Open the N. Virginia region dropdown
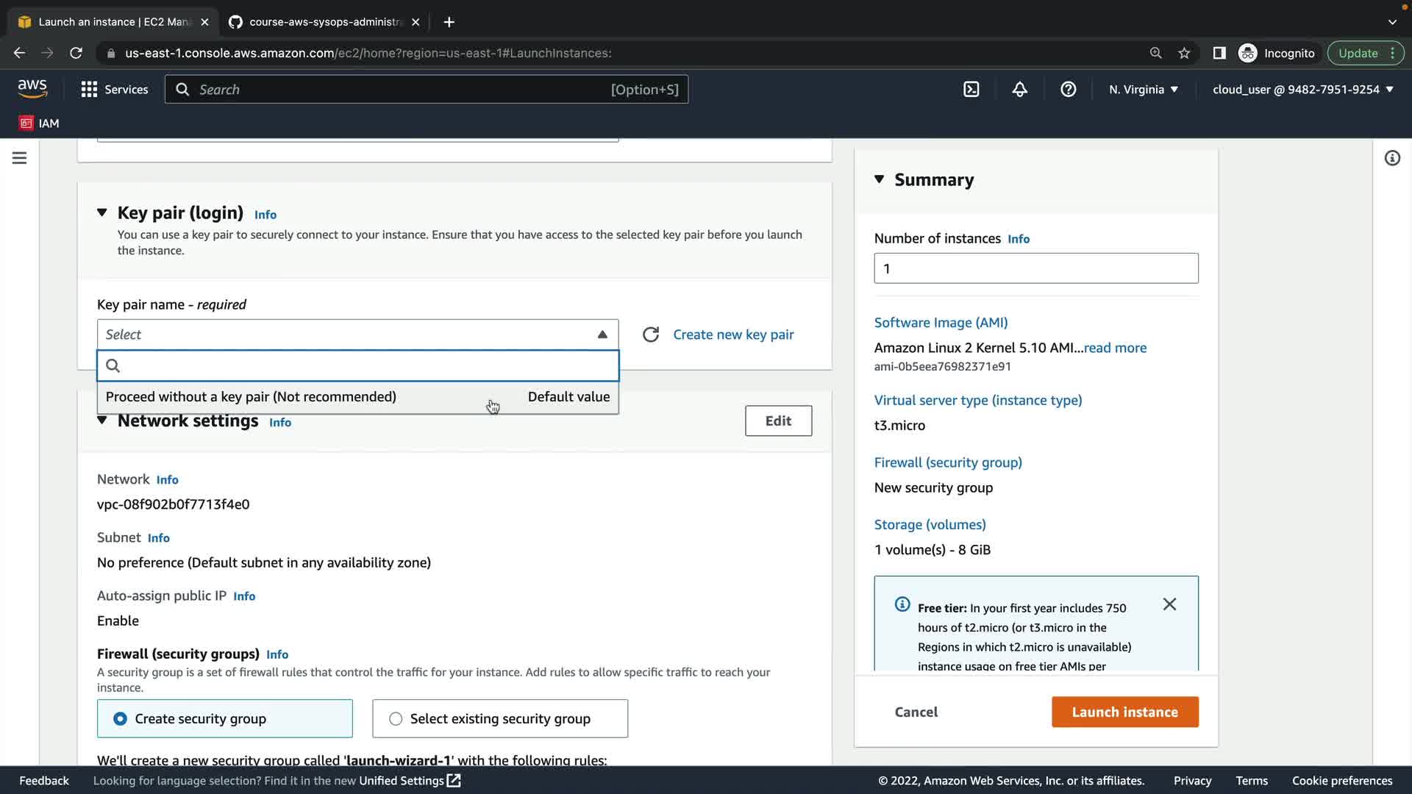This screenshot has width=1412, height=794. click(1143, 89)
